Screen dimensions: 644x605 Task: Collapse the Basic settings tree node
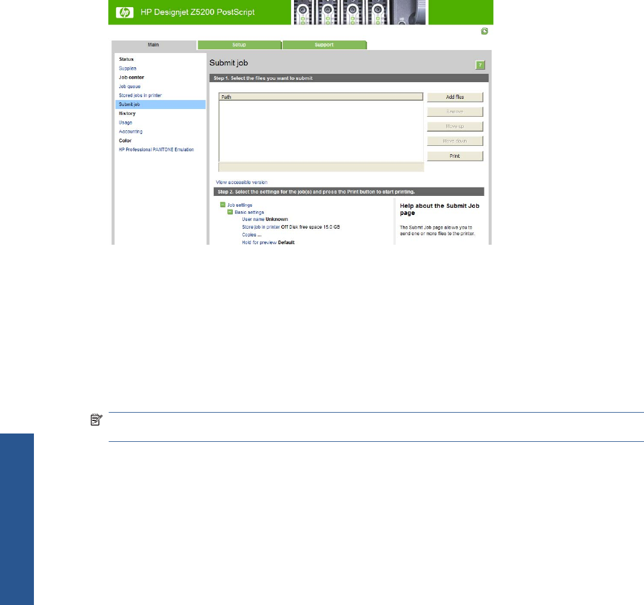[230, 212]
